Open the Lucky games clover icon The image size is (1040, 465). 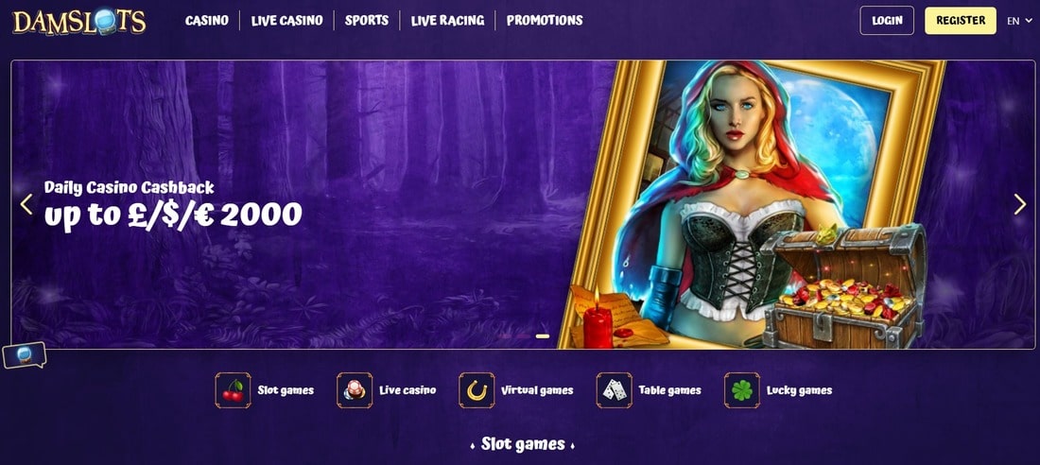[x=742, y=390]
